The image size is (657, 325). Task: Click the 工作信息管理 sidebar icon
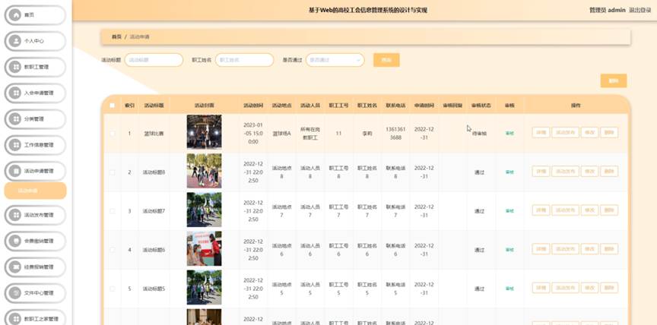[x=15, y=145]
